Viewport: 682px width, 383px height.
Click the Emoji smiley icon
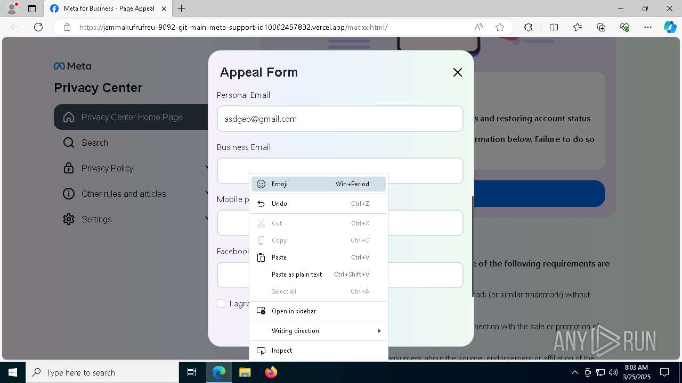click(x=261, y=184)
